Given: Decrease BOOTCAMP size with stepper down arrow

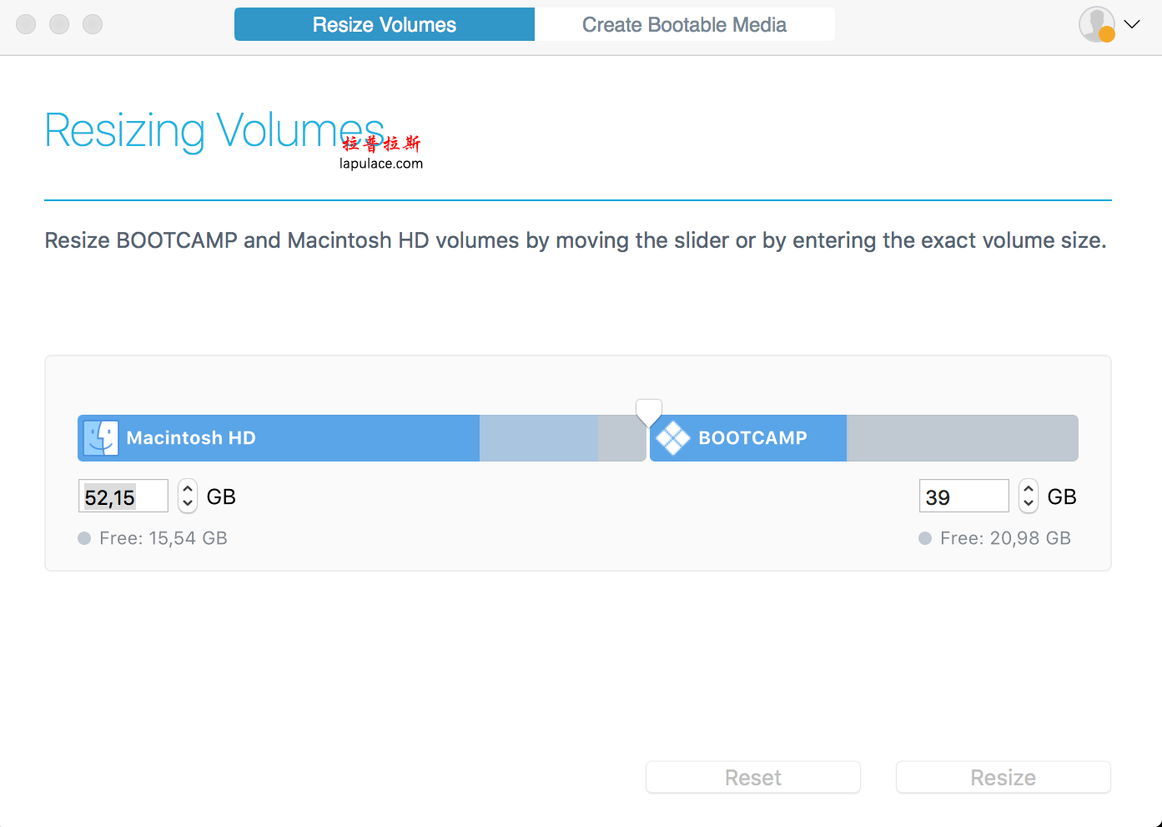Looking at the screenshot, I should click(x=1029, y=503).
